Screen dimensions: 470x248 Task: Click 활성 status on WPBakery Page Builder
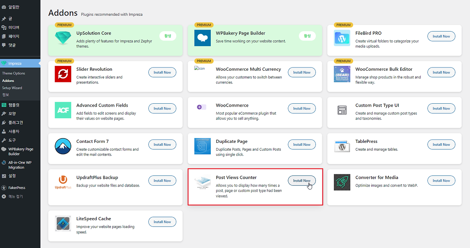(x=307, y=36)
